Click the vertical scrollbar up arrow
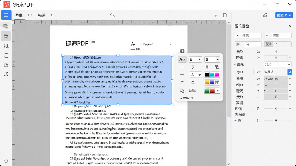The height and width of the screenshot is (166, 296). 229,23
